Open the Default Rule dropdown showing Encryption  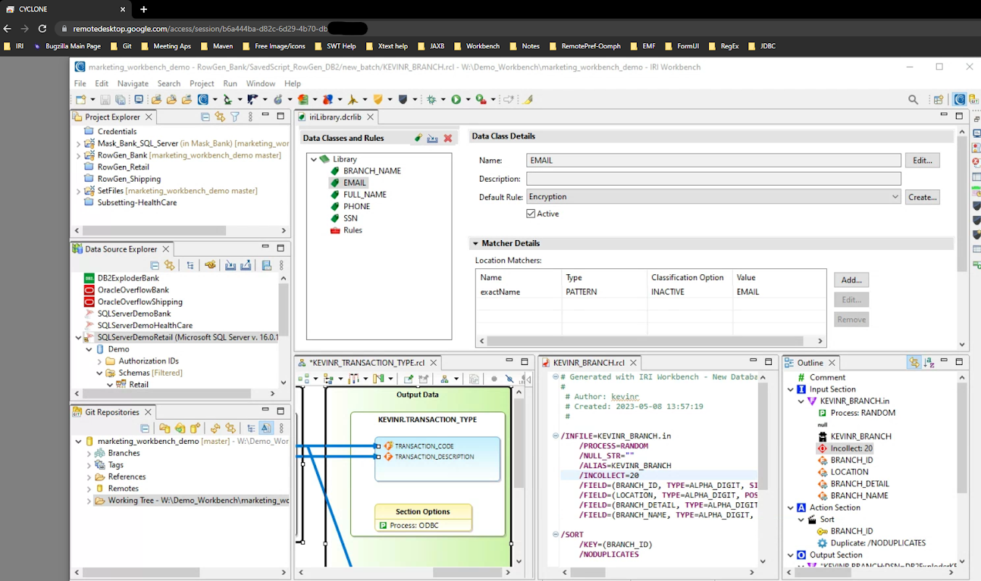click(x=896, y=197)
